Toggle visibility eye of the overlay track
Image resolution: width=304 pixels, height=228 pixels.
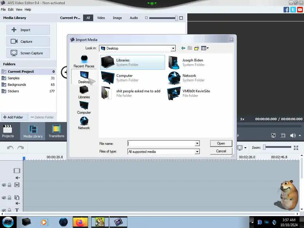4,198
